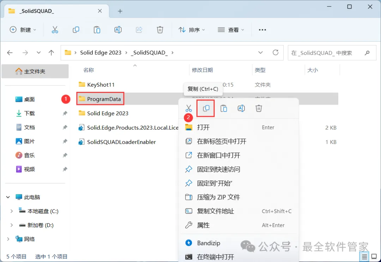Click the Delete icon in context menu
The image size is (381, 262).
pos(259,108)
